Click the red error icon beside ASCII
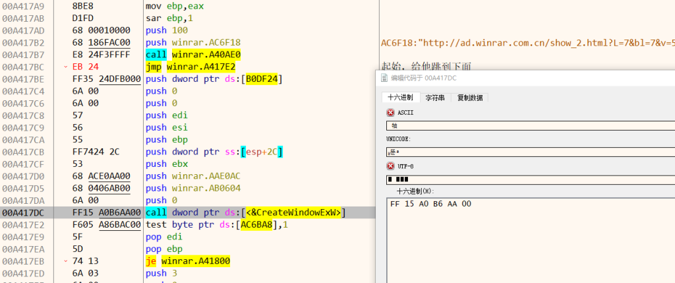675x283 pixels. pyautogui.click(x=391, y=113)
